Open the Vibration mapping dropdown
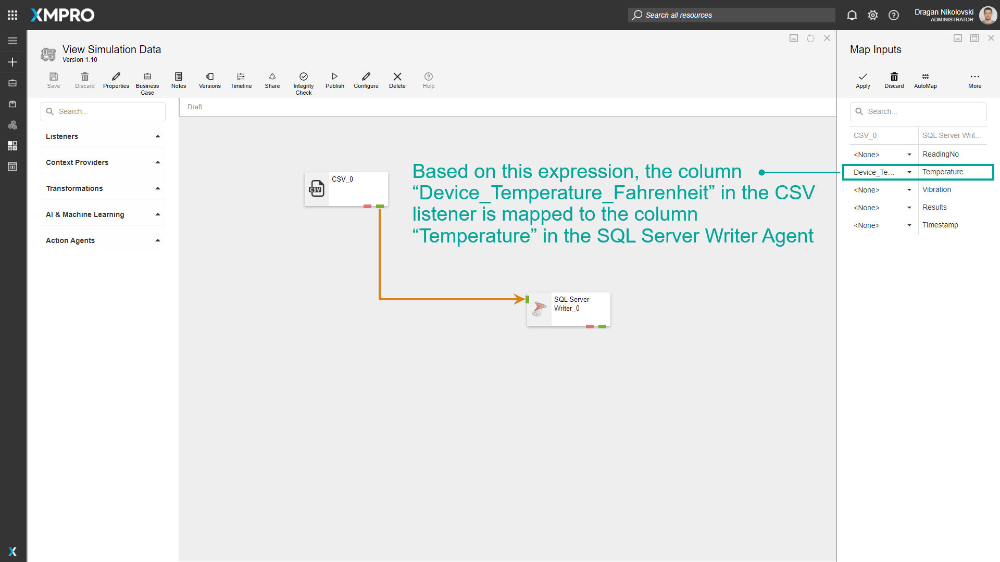The height and width of the screenshot is (562, 1000). [909, 190]
